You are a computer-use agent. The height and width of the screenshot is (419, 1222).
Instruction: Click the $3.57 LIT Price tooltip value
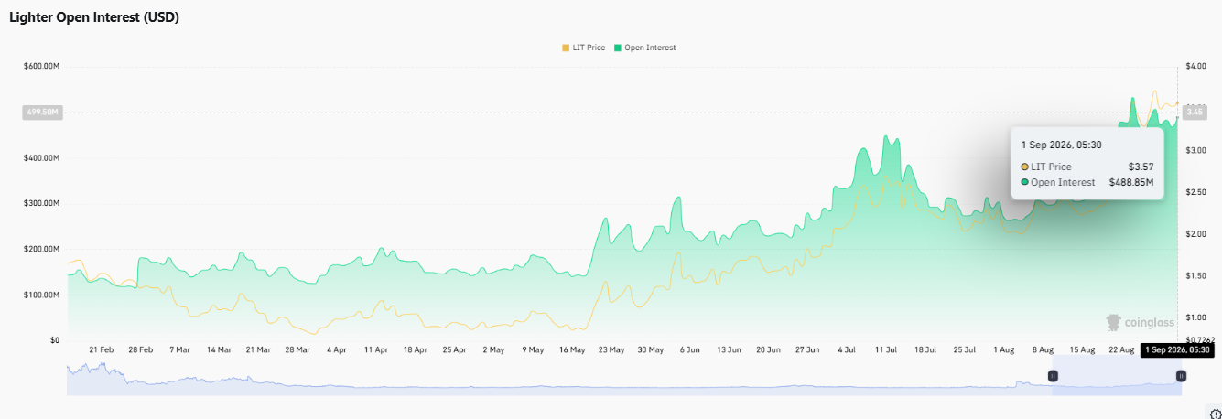1141,167
